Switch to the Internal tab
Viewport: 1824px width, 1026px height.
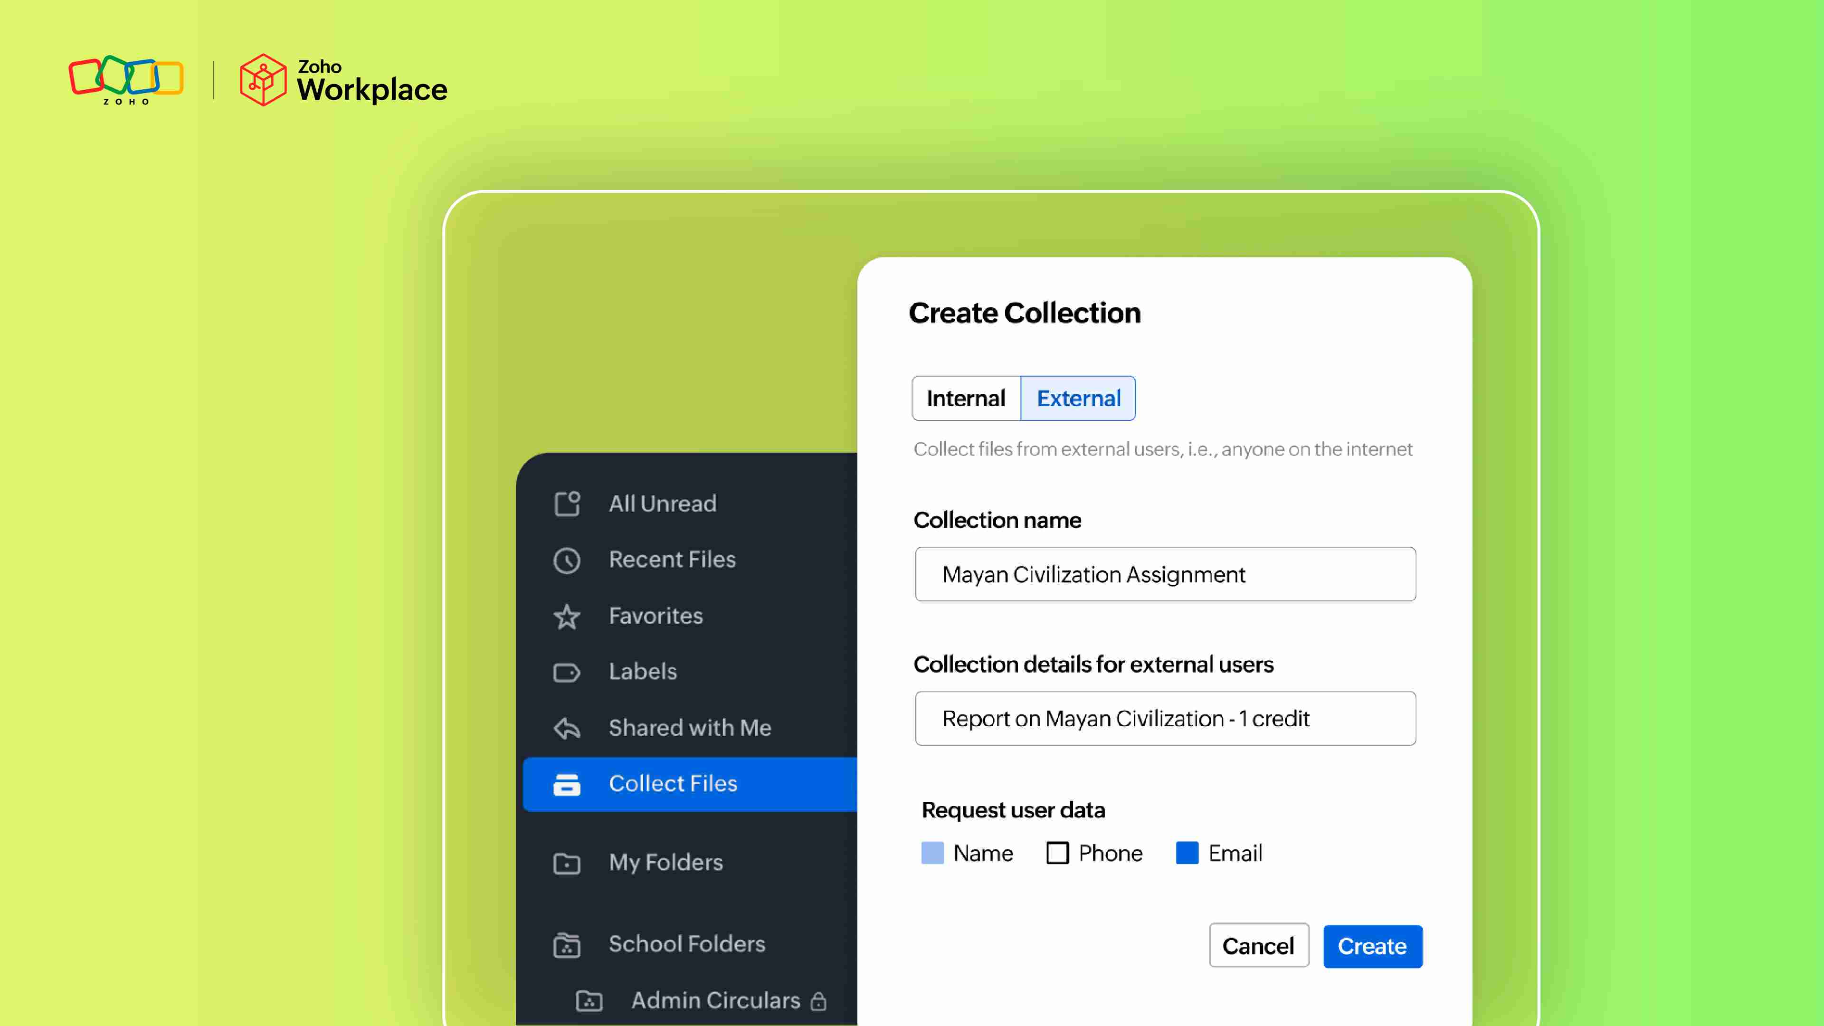tap(966, 398)
